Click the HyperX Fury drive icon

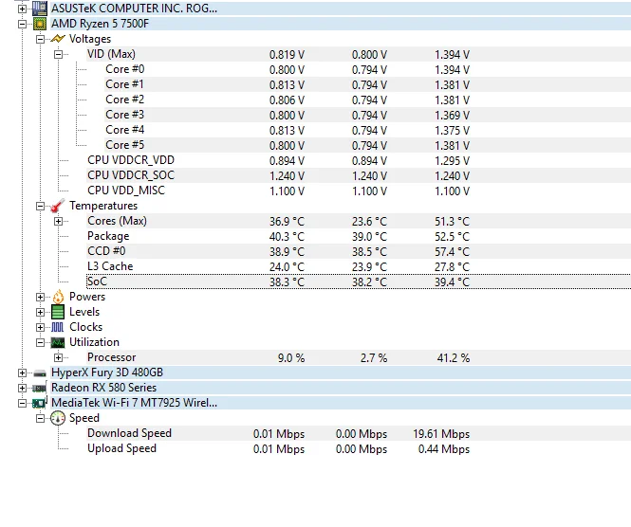[40, 373]
